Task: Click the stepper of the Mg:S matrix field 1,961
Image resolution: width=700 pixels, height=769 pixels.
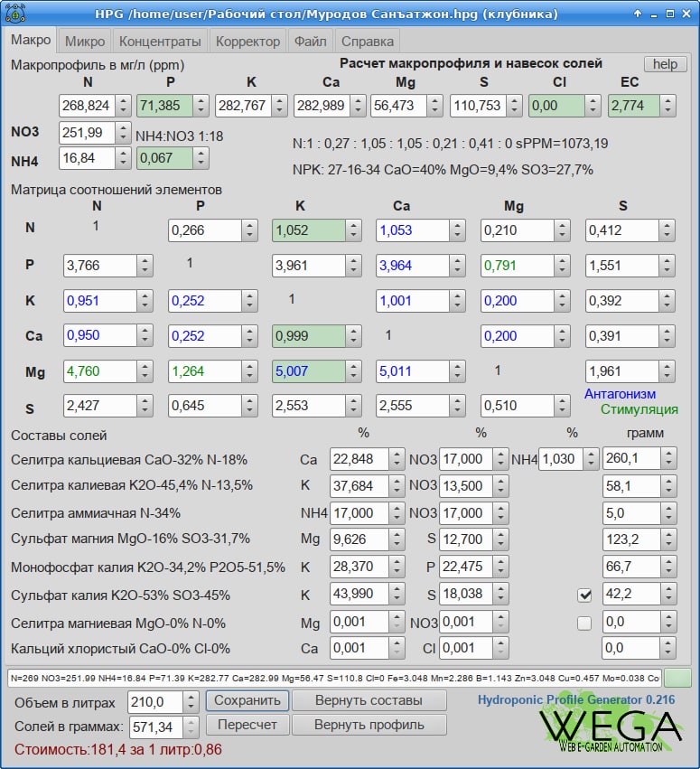Action: click(667, 371)
